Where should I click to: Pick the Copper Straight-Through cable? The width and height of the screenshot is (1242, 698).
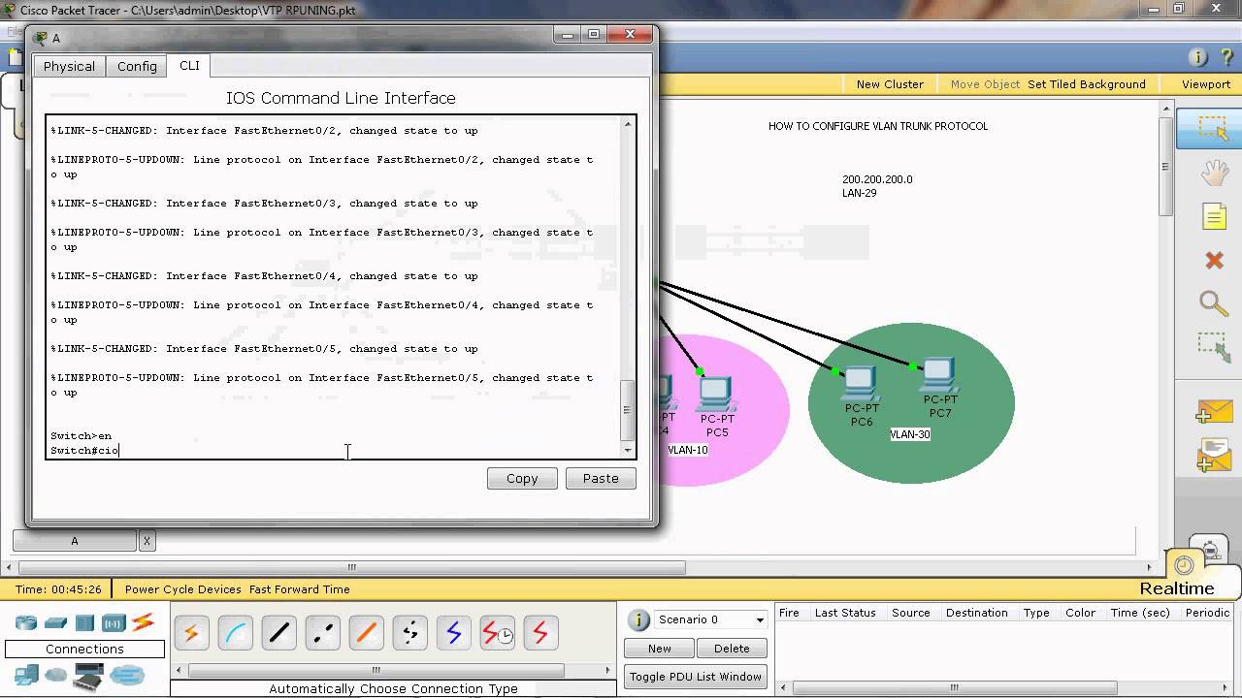(x=278, y=634)
